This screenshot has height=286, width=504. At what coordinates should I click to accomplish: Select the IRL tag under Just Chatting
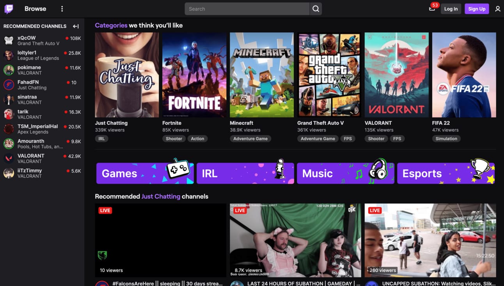[101, 139]
